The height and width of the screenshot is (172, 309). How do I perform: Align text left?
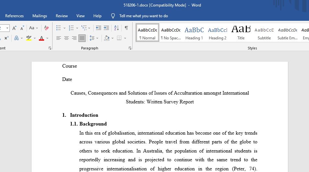click(x=59, y=38)
